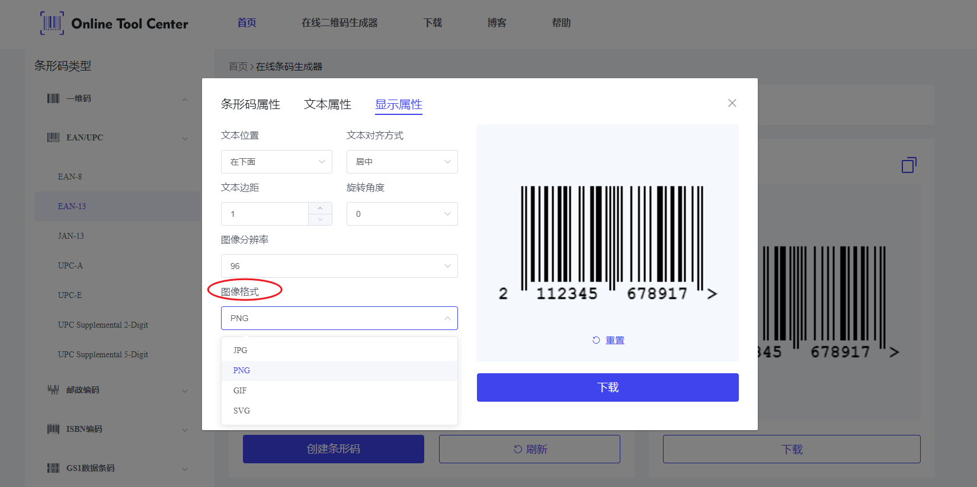Click the 创建条形码 button
The image size is (977, 487).
(x=334, y=449)
